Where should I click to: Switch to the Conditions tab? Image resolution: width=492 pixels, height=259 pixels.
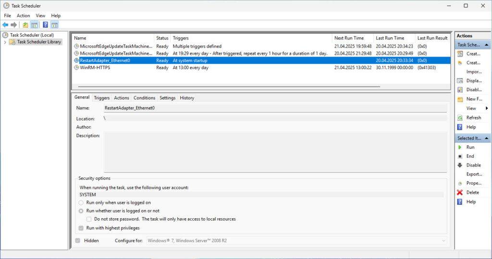[x=144, y=98]
